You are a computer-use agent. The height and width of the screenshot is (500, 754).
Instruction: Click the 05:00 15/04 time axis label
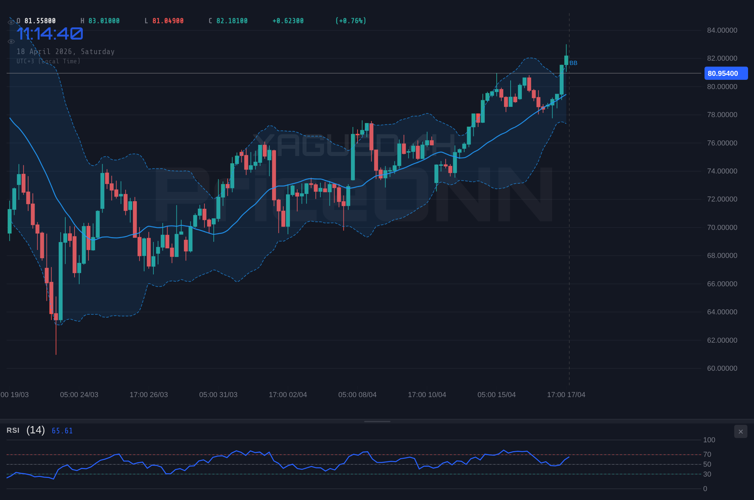tap(497, 395)
